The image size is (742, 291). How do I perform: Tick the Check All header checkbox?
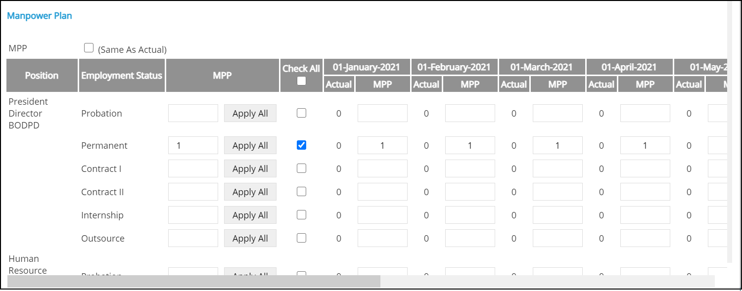pyautogui.click(x=301, y=82)
